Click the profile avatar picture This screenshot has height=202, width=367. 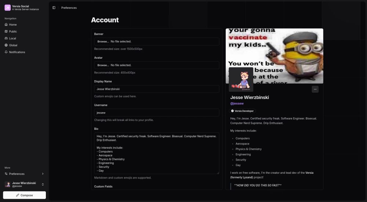coord(241,80)
